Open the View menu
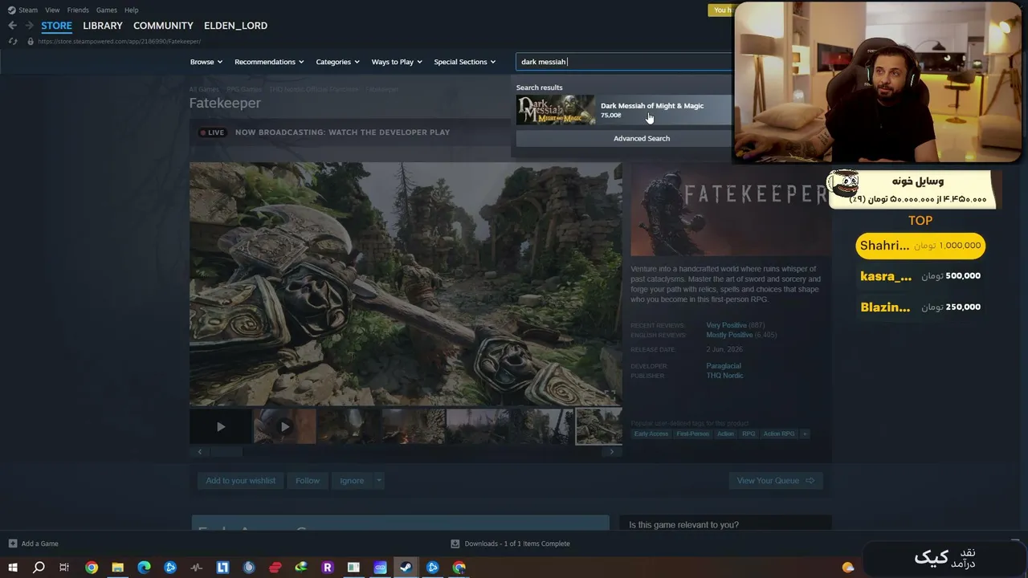This screenshot has height=578, width=1028. pyautogui.click(x=52, y=10)
